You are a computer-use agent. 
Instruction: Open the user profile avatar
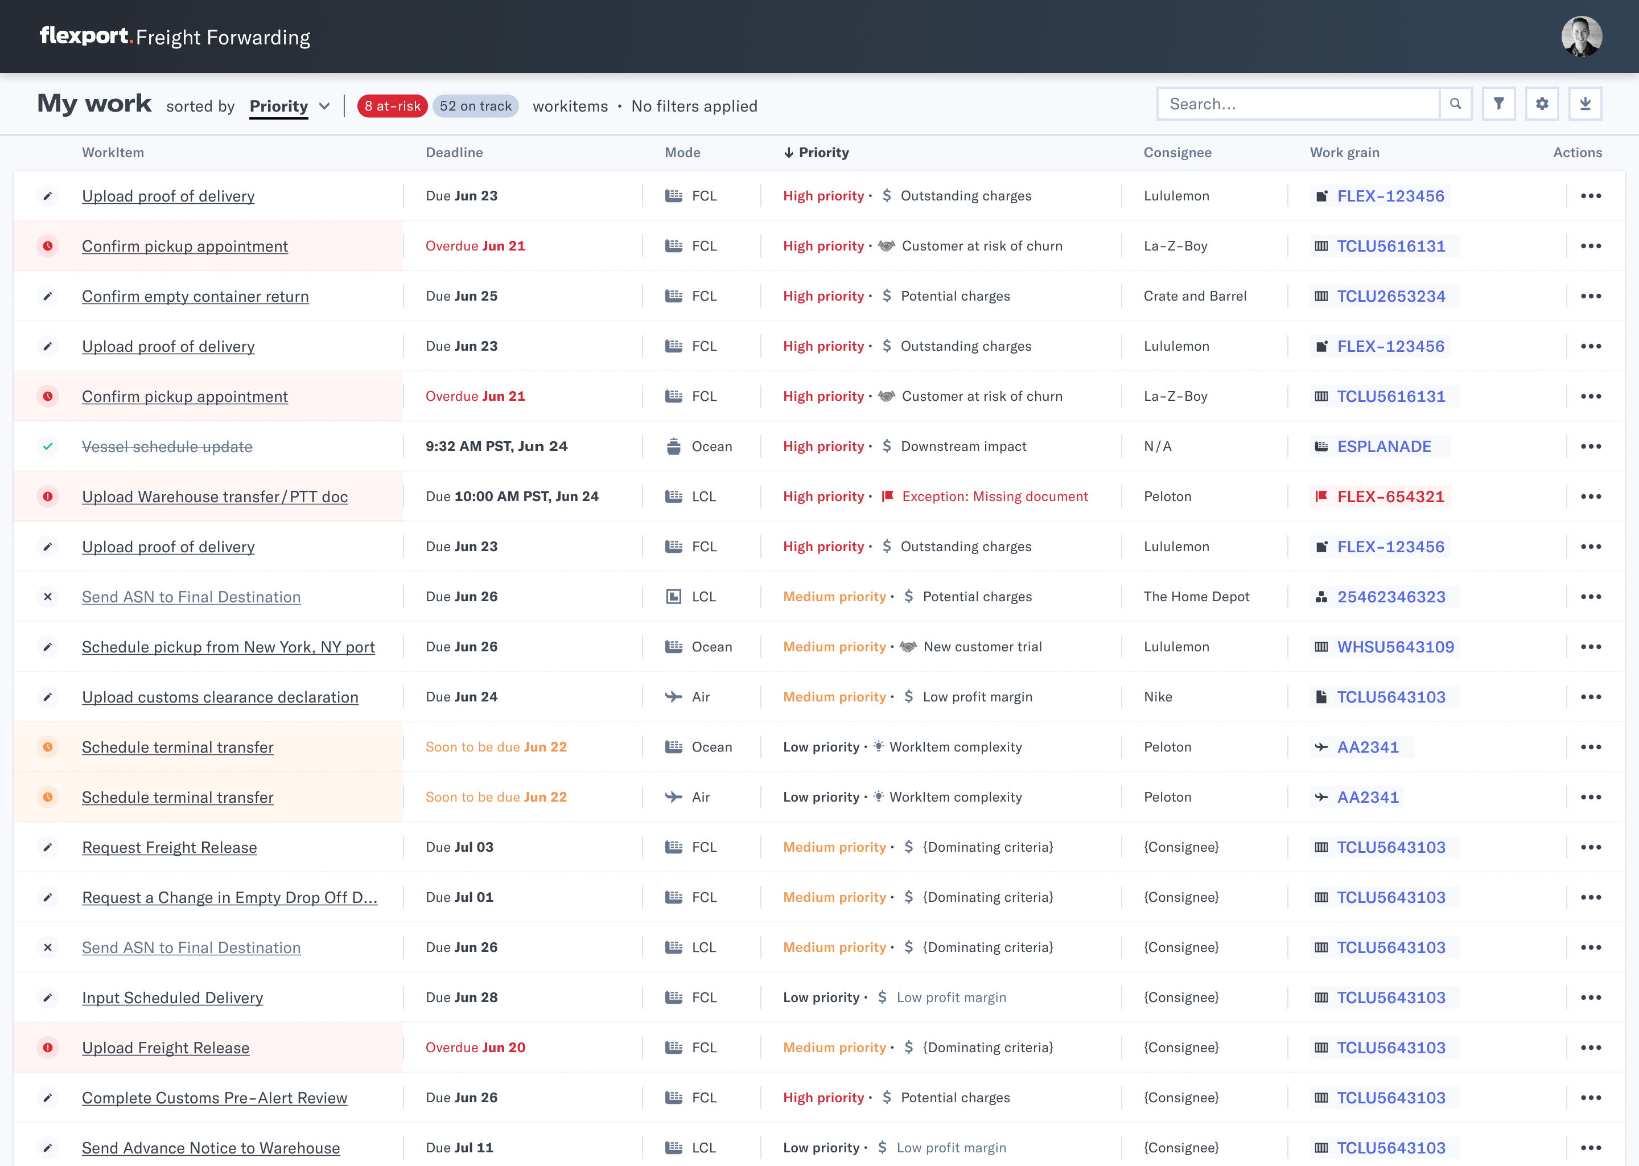1582,36
